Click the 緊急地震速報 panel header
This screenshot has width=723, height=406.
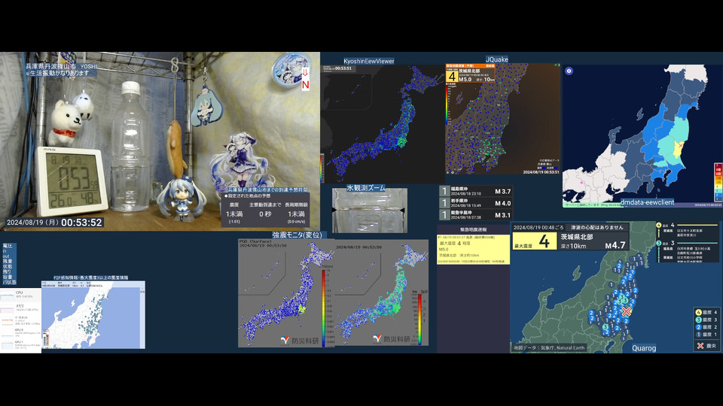473,229
